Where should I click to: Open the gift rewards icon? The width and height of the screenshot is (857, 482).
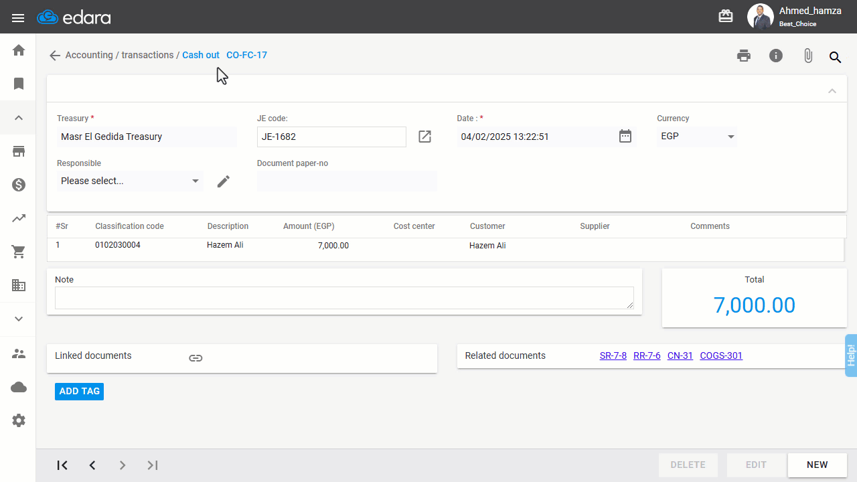pyautogui.click(x=726, y=17)
